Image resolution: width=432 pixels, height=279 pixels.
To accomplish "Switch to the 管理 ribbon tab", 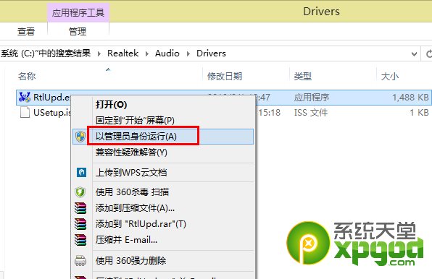I will click(x=78, y=31).
